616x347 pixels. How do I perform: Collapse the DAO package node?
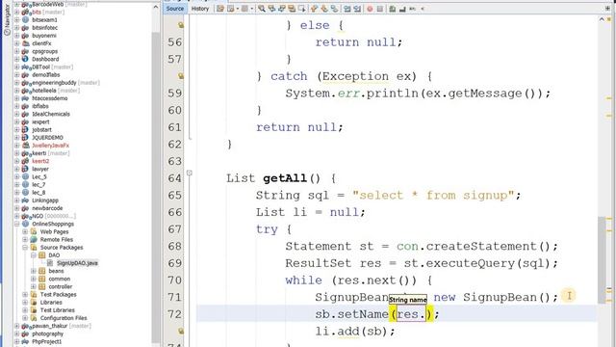pyautogui.click(x=34, y=255)
